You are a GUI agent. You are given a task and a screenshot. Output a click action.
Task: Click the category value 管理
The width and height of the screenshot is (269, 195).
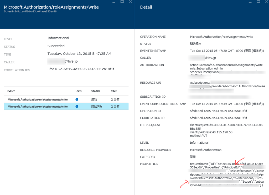click(193, 157)
